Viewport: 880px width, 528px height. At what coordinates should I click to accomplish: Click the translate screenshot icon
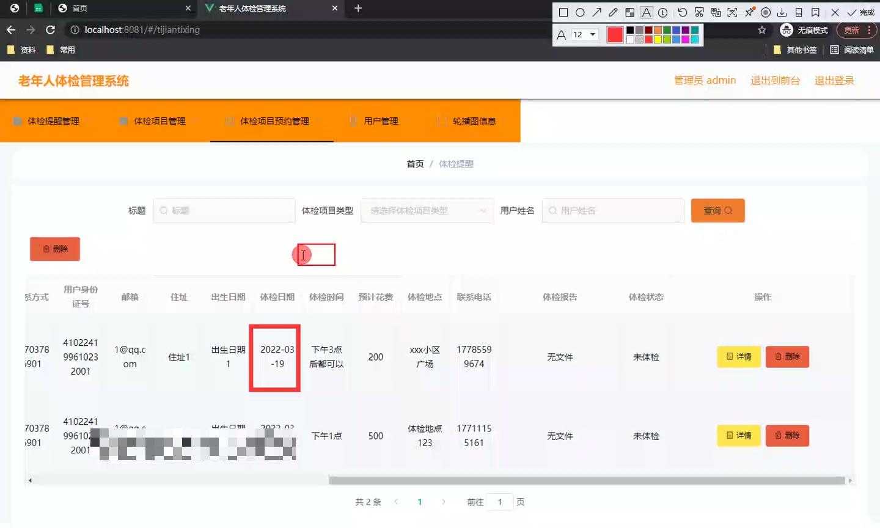(716, 12)
